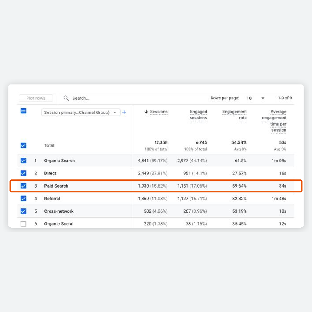Check the Organic Social row checkbox
312x312 pixels.
pyautogui.click(x=23, y=223)
